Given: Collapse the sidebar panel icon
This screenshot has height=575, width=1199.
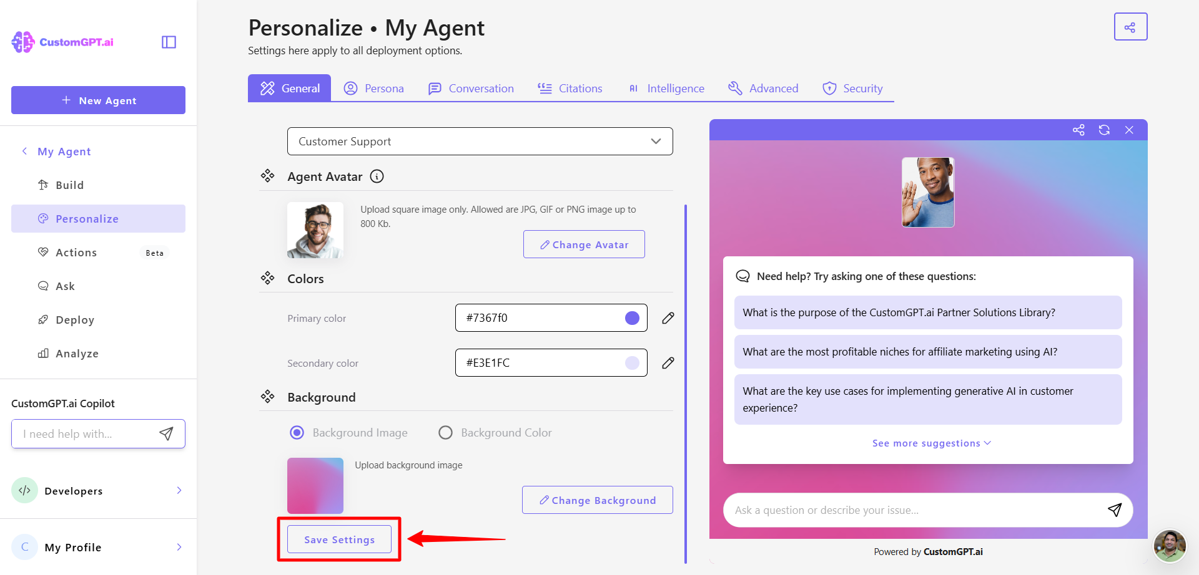Looking at the screenshot, I should tap(169, 42).
